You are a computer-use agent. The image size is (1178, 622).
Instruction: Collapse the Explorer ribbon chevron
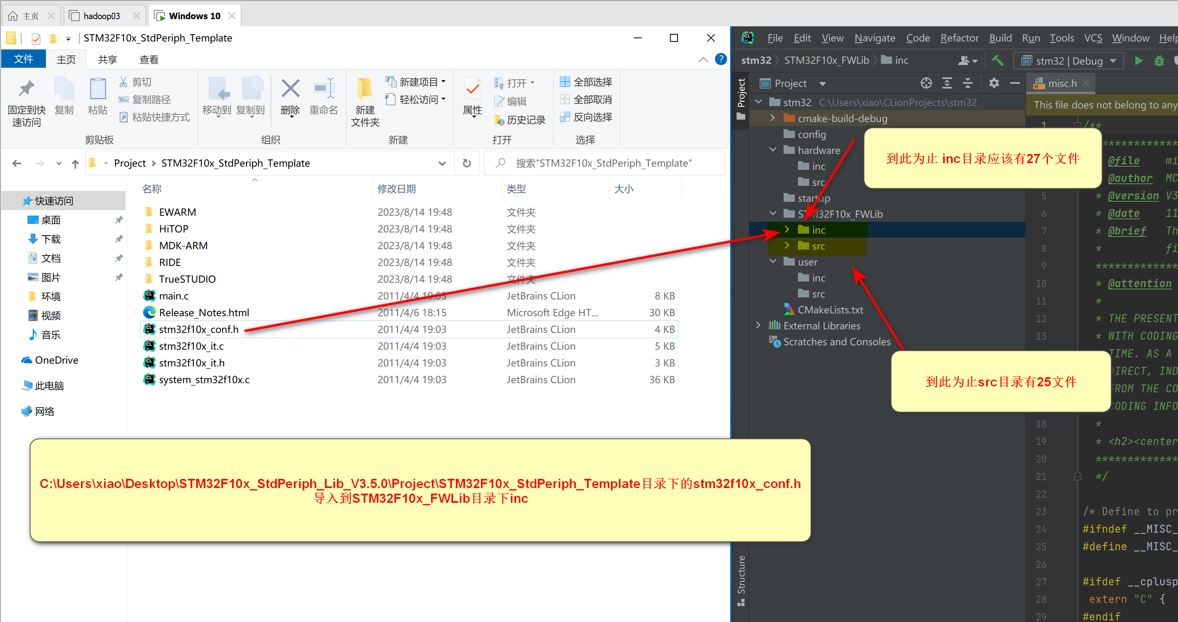pos(703,59)
